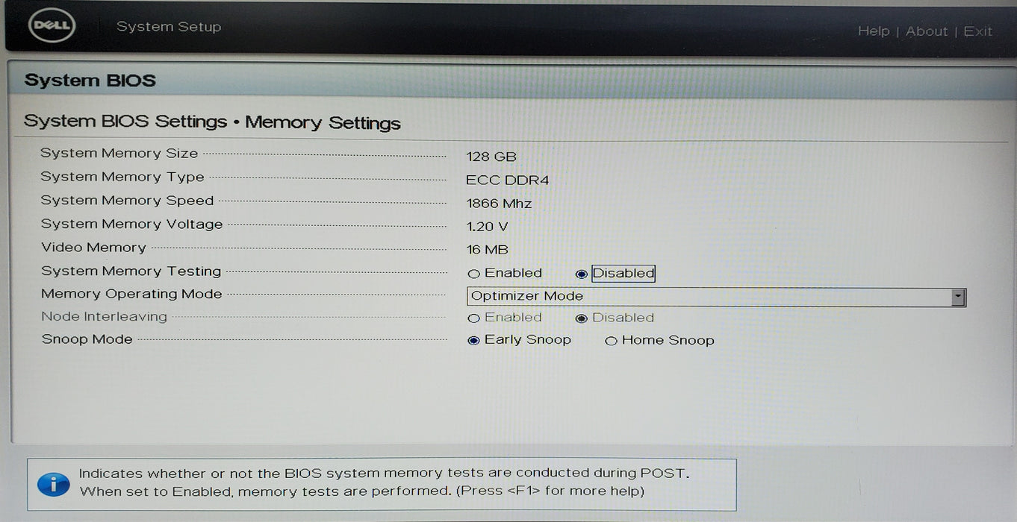Viewport: 1017px width, 522px height.
Task: Select Disabled for System Memory Testing
Action: [582, 274]
